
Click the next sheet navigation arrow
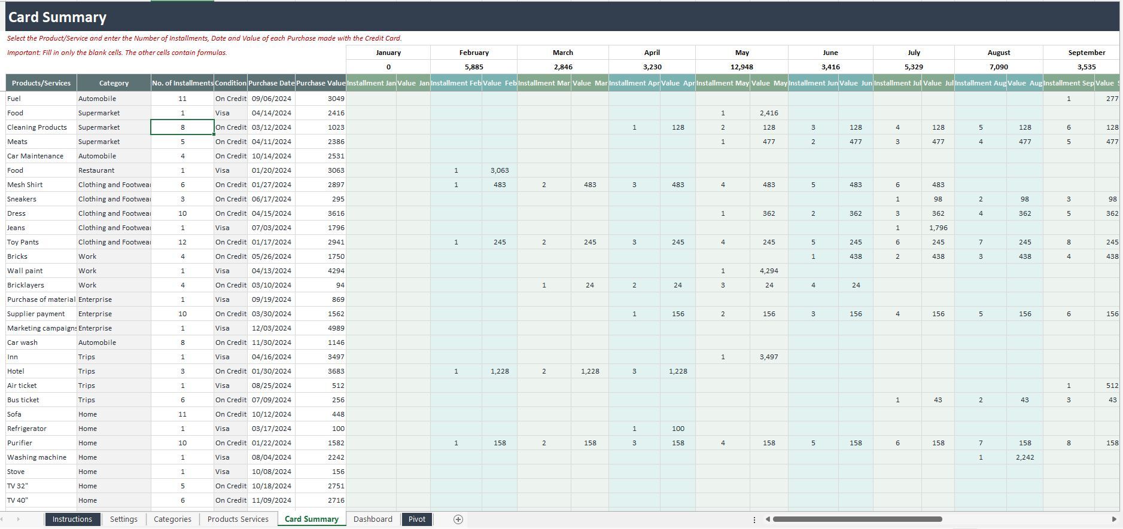point(19,519)
